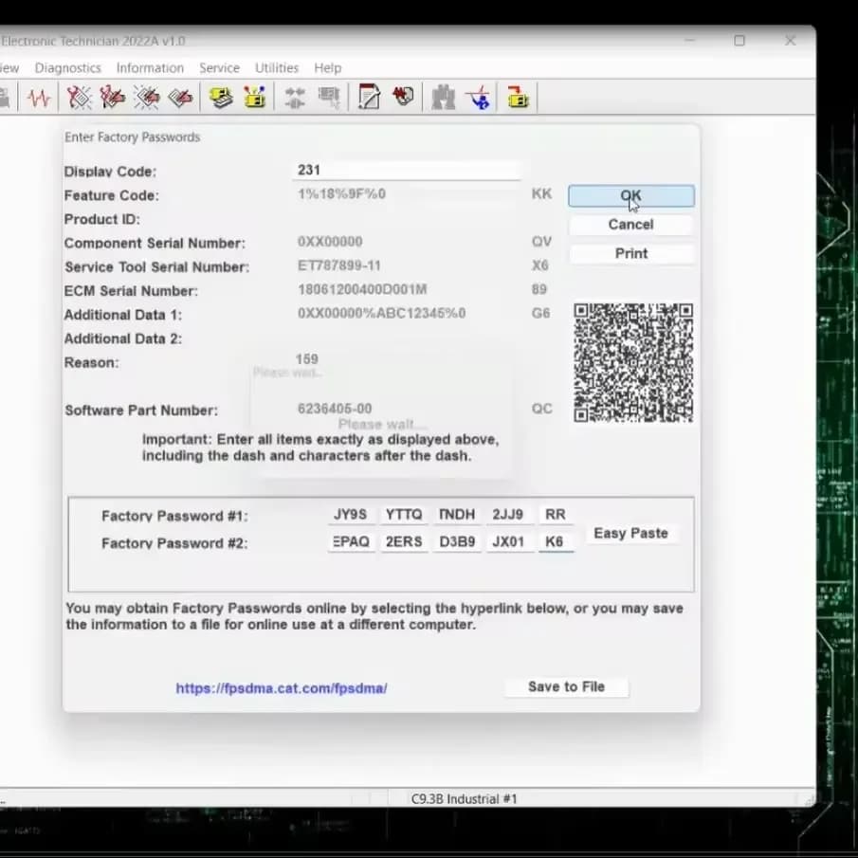Click the Cancel button

click(x=631, y=225)
